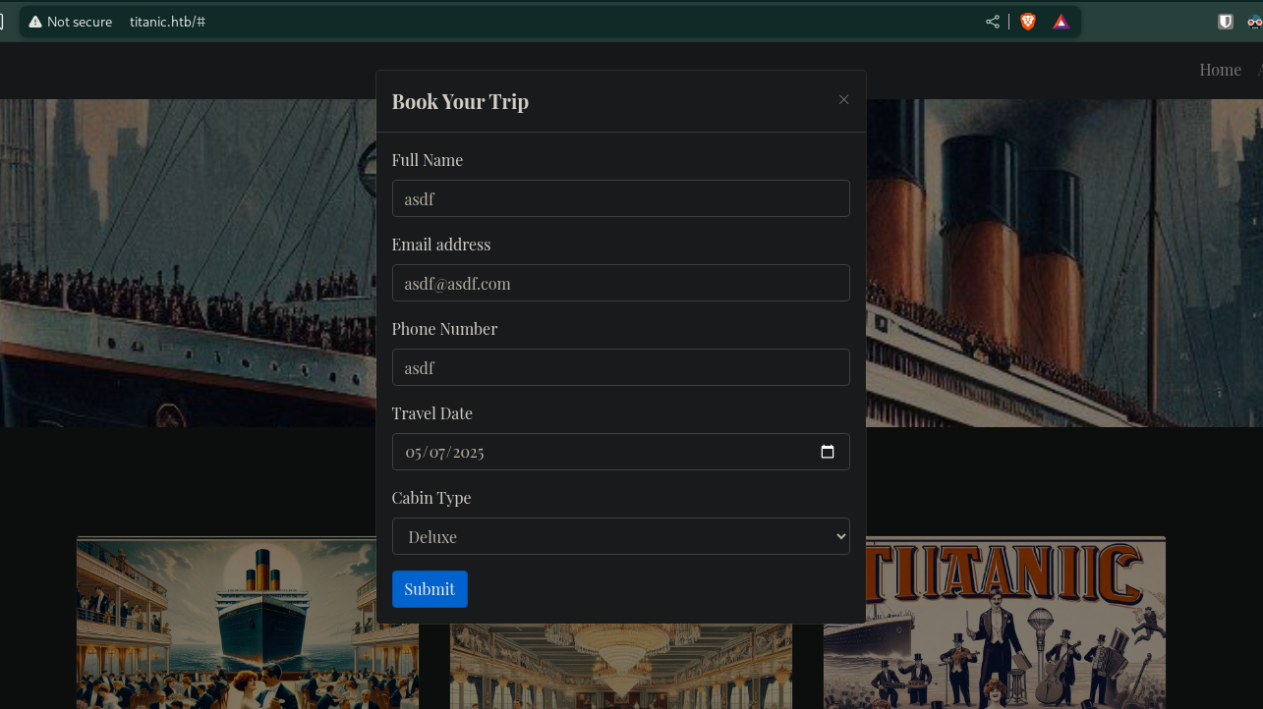Close the Book Your Trip dialog

click(x=843, y=99)
